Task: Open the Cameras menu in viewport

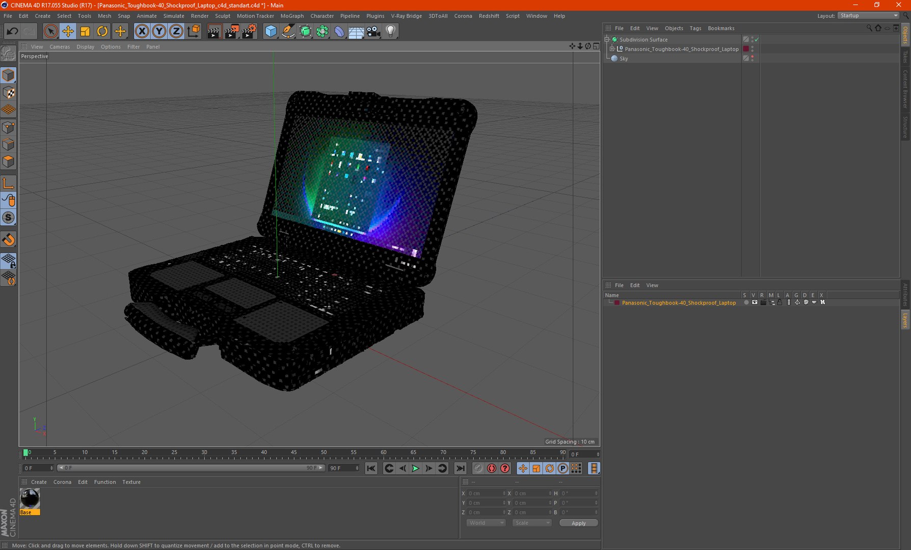Action: (60, 47)
